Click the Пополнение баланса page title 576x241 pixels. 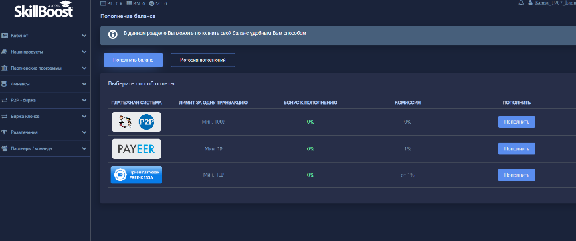tap(128, 17)
